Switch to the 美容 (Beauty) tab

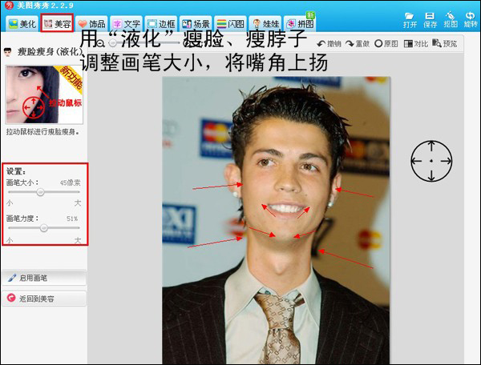pos(57,24)
